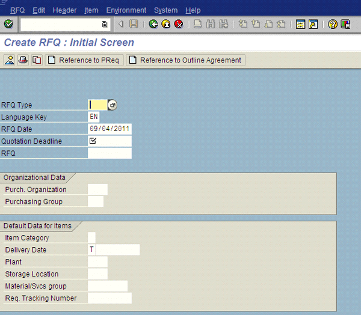This screenshot has width=361, height=315.
Task: Click the Save diskette icon
Action: click(x=134, y=25)
